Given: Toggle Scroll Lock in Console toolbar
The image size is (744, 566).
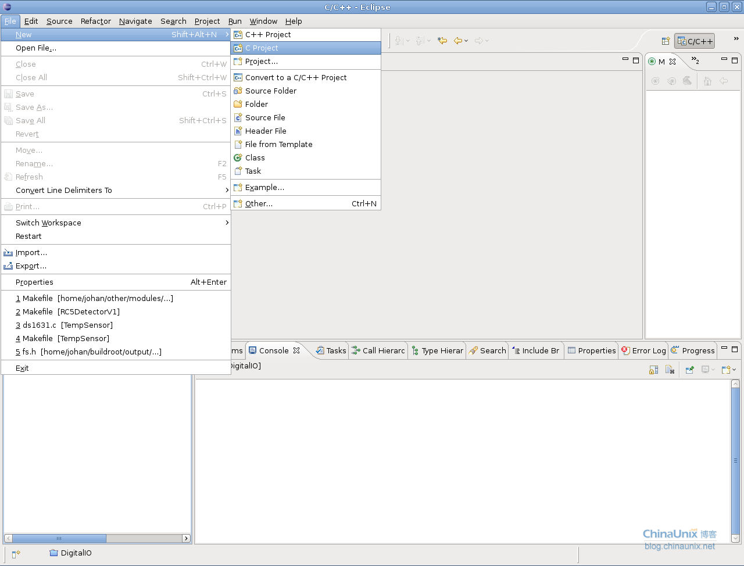Looking at the screenshot, I should point(654,370).
